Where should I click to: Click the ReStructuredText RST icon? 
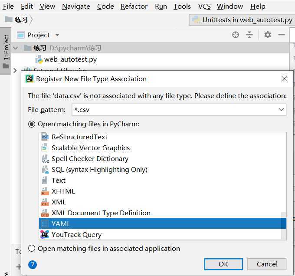tap(45, 137)
